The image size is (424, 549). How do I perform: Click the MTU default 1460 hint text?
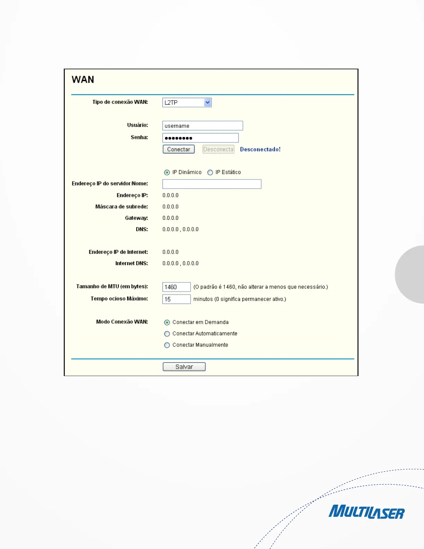[260, 287]
